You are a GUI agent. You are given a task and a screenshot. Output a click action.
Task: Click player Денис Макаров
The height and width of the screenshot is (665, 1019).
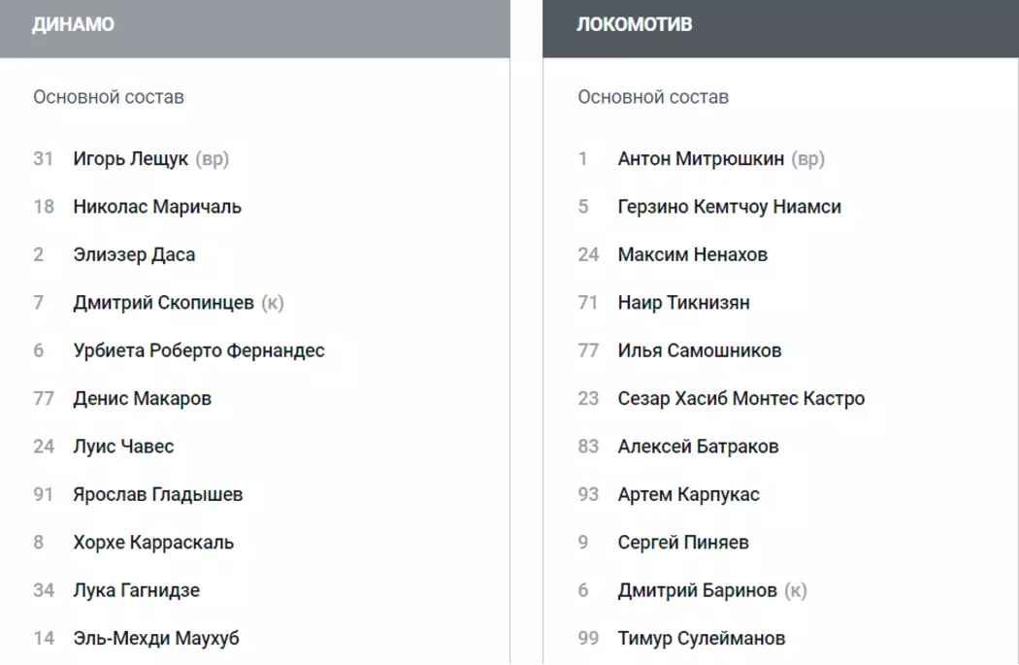click(142, 399)
